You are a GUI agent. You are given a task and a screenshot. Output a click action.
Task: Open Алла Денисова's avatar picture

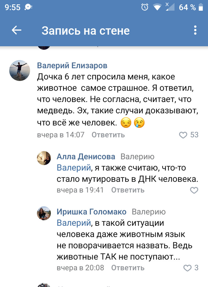point(44,158)
